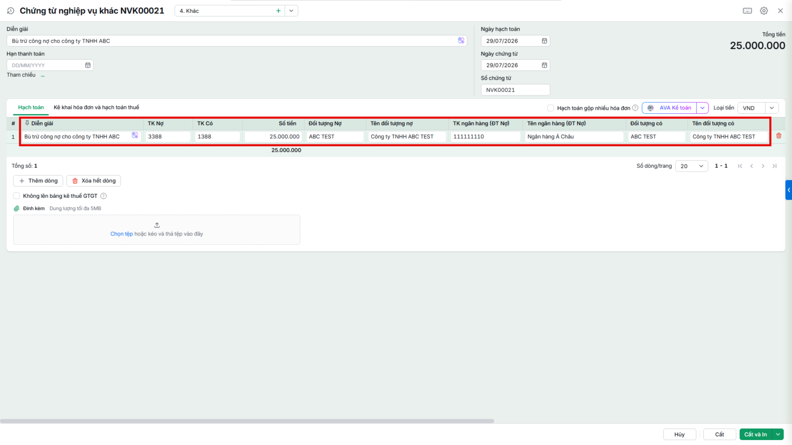Show help for Không lên bảng kê thuế GTGT
The width and height of the screenshot is (792, 445).
point(103,196)
